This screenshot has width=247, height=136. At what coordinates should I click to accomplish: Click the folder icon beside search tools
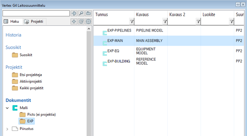[88, 13]
